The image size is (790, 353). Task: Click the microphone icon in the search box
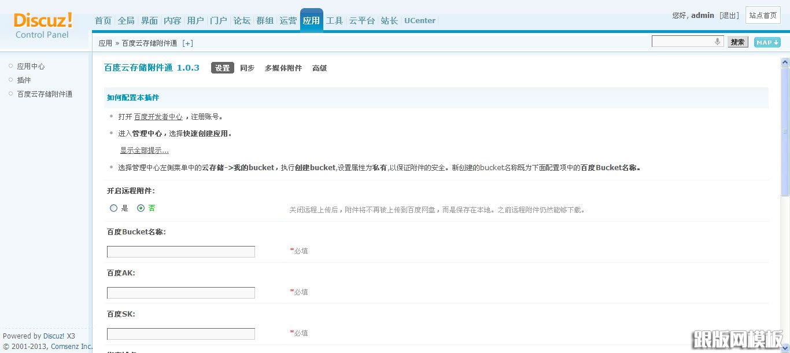tap(717, 41)
